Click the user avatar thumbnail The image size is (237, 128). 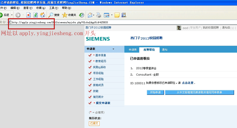(x=179, y=28)
